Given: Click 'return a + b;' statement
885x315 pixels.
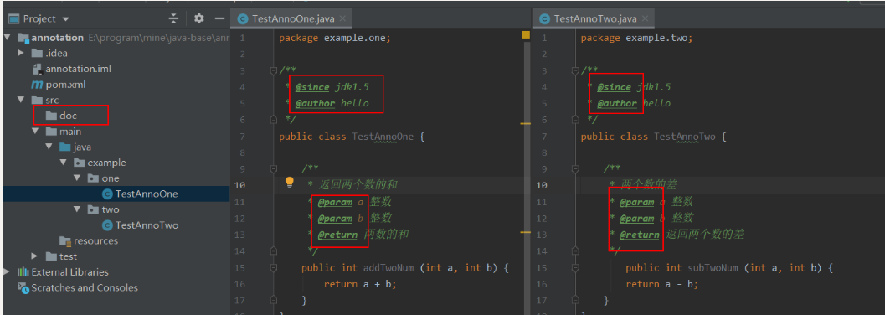Looking at the screenshot, I should 360,284.
